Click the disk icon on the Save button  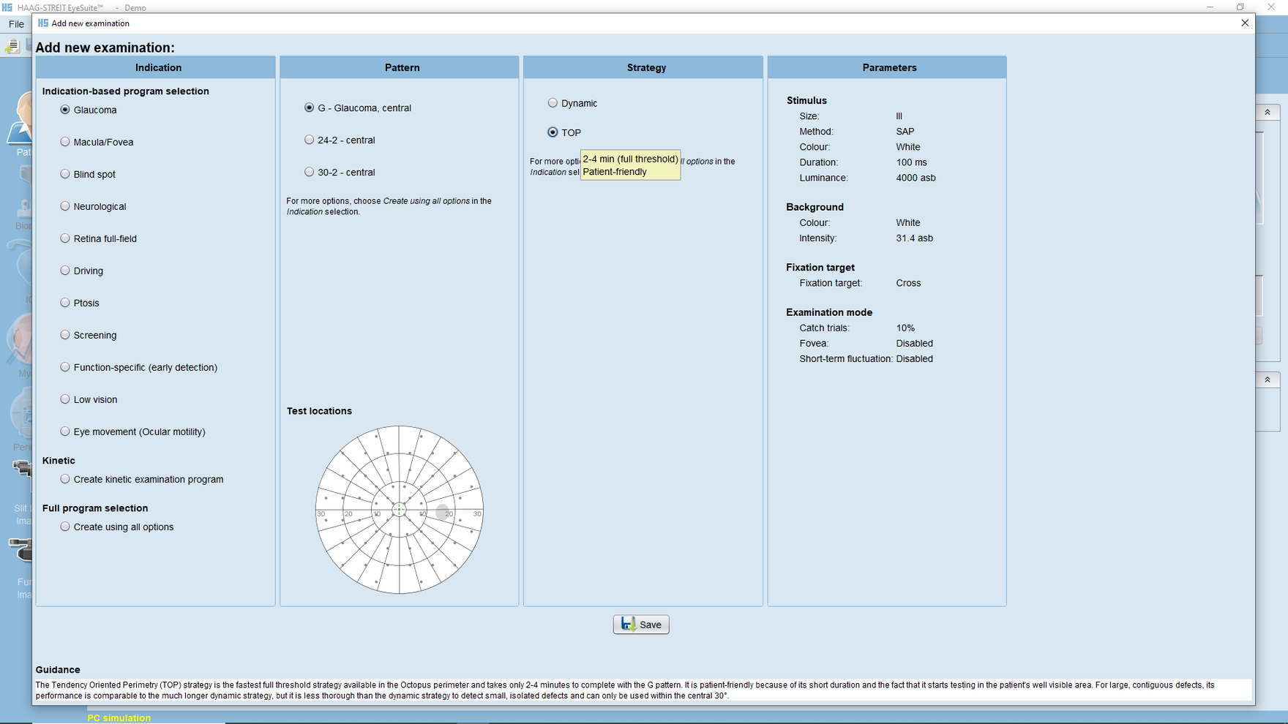tap(627, 624)
